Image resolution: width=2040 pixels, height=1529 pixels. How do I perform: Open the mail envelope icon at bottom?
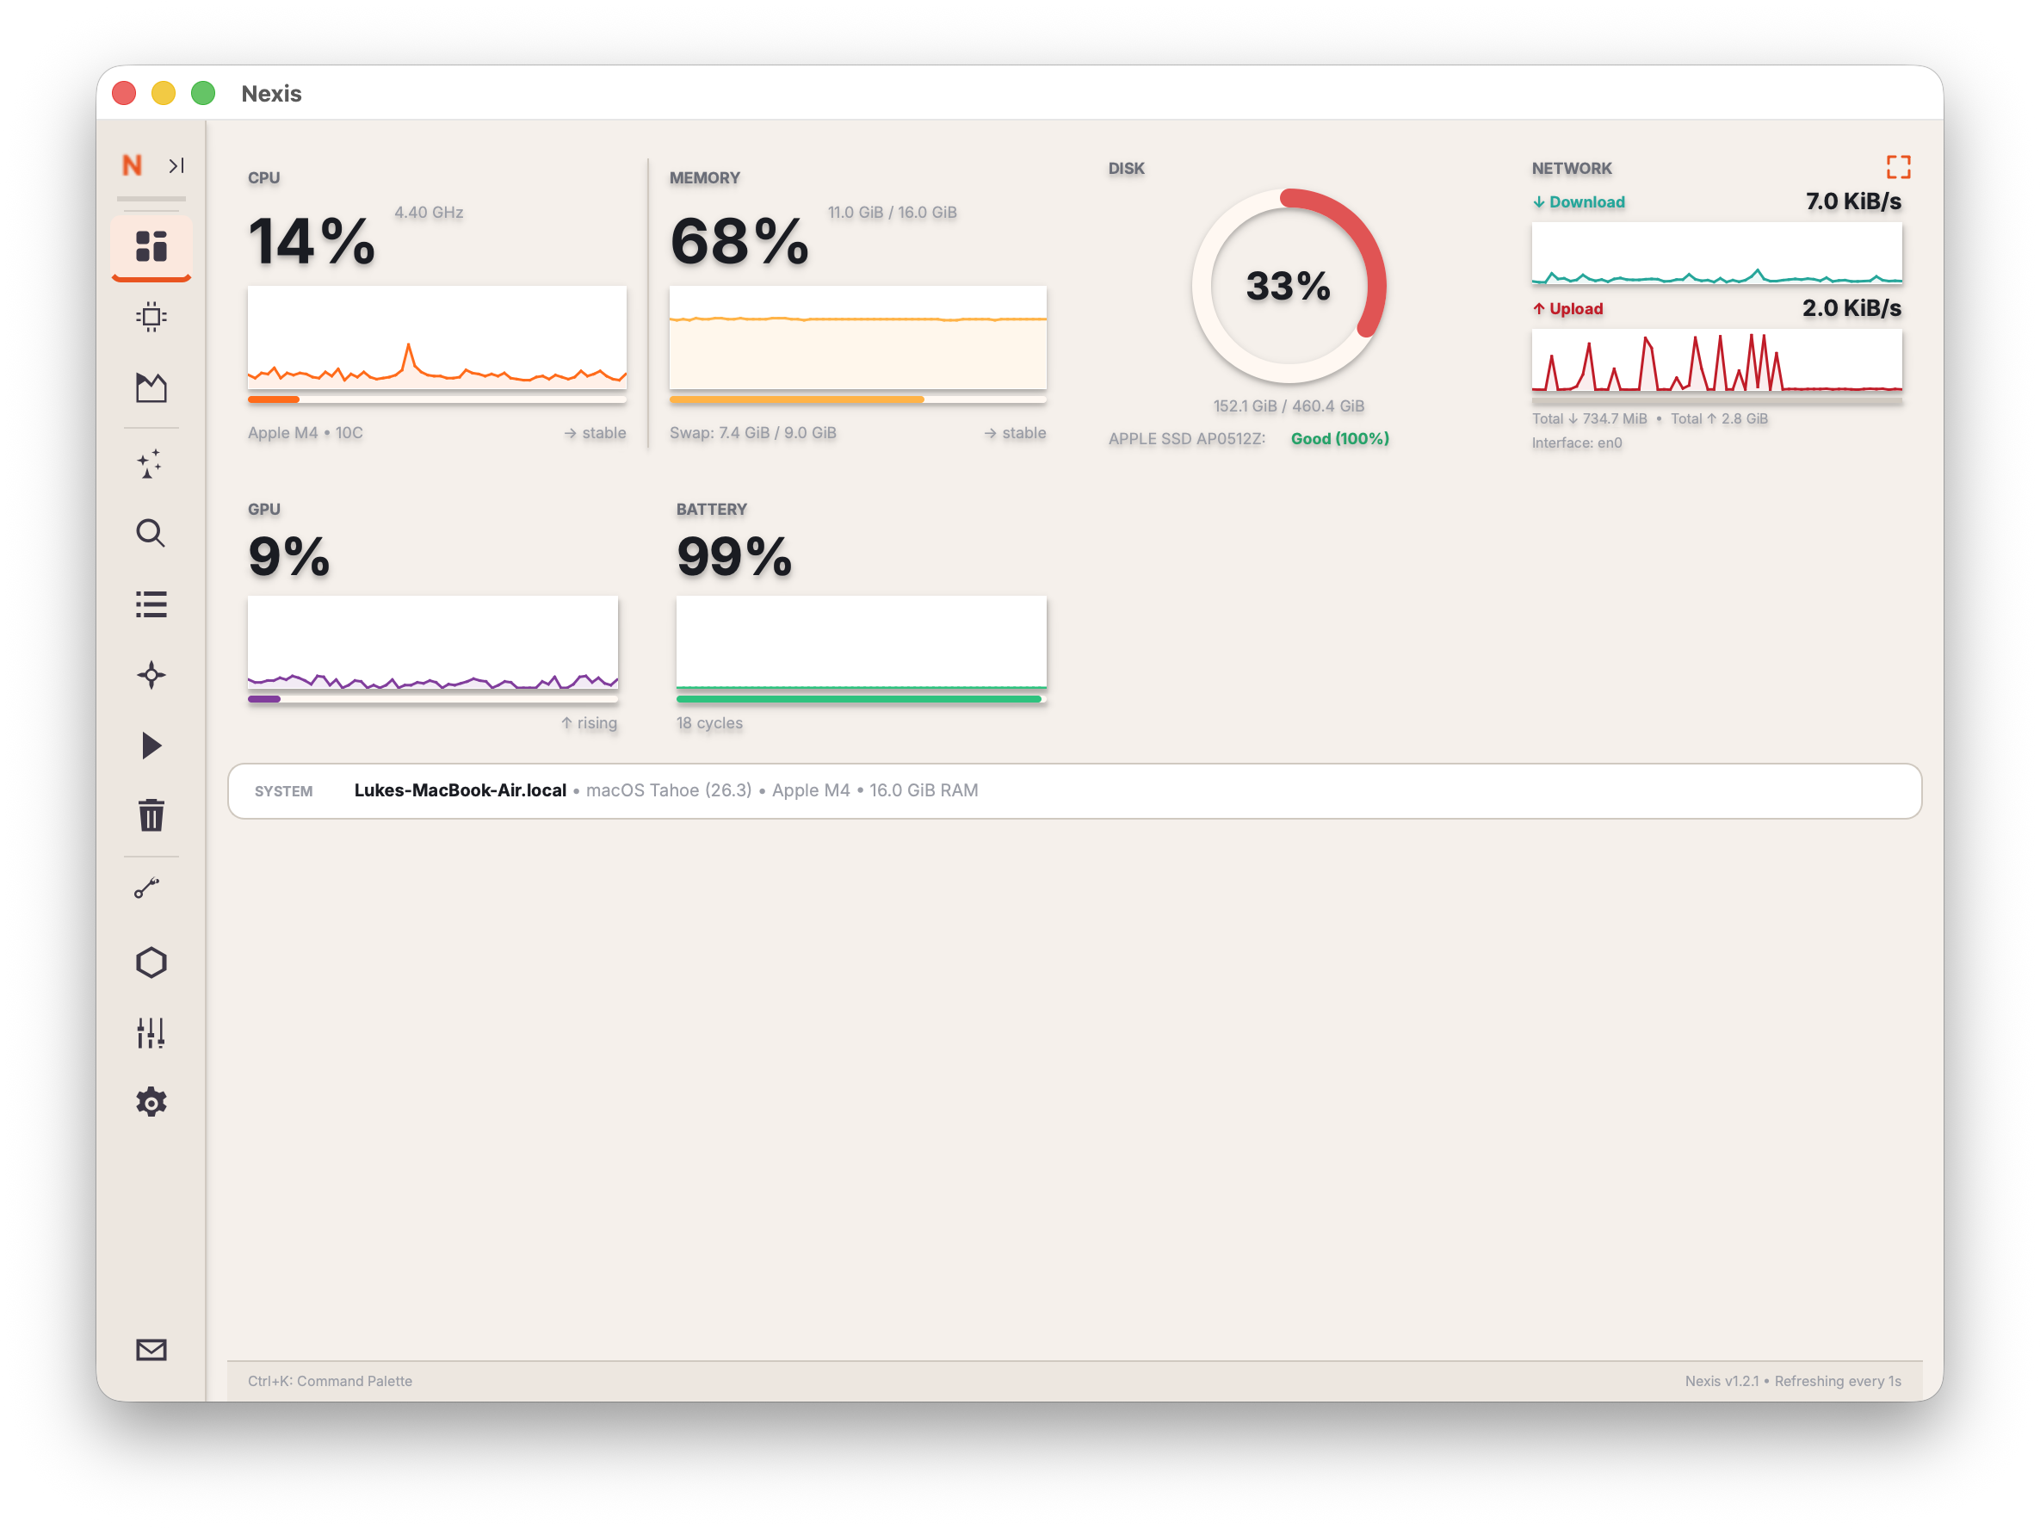pos(151,1350)
